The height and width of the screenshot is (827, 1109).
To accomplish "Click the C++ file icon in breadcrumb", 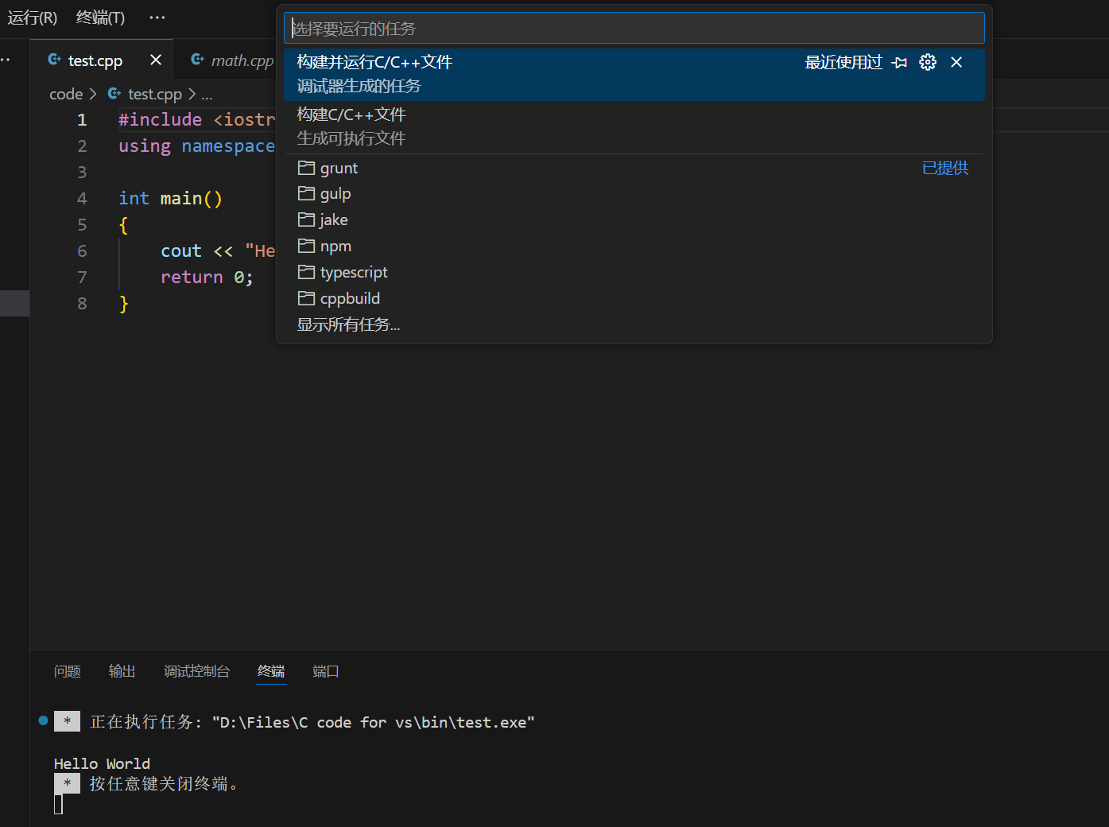I will [x=114, y=94].
